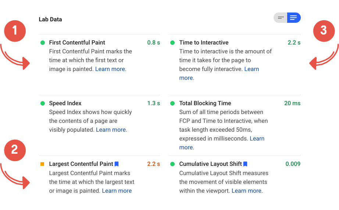Select the Time to Interactive metric title
This screenshot has width=339, height=210.
(x=204, y=43)
